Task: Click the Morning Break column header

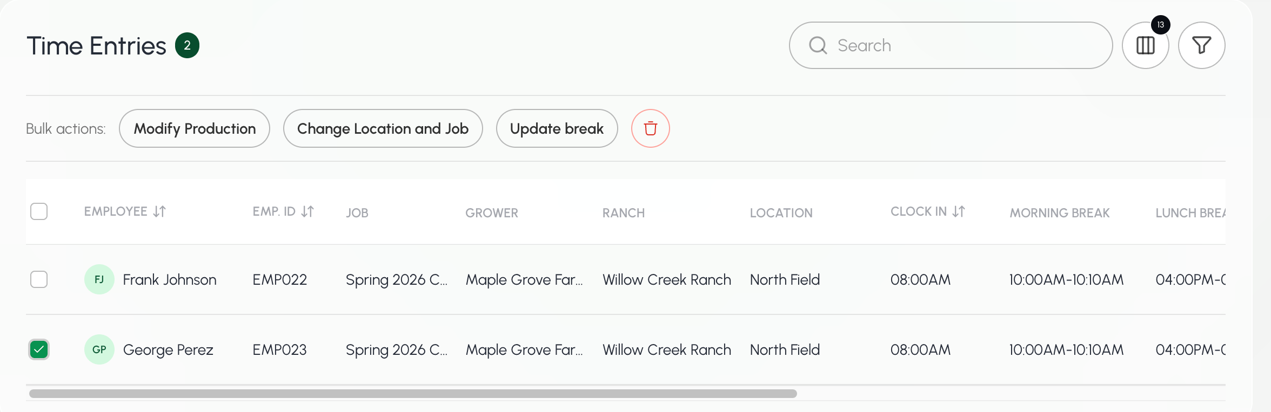Action: click(x=1060, y=212)
